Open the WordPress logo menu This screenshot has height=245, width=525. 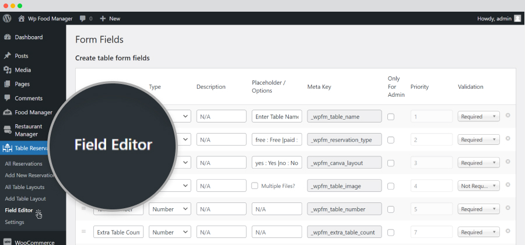coord(7,19)
